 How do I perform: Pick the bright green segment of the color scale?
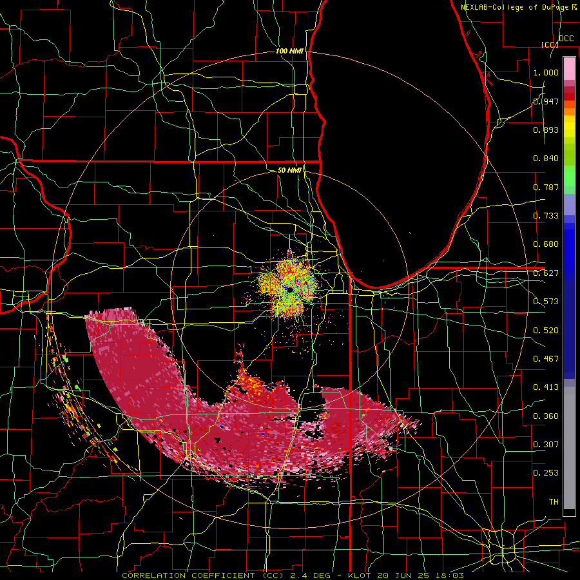569,176
